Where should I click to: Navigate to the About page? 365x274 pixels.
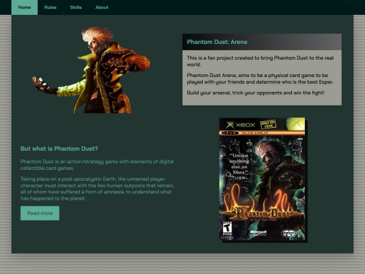(x=101, y=7)
